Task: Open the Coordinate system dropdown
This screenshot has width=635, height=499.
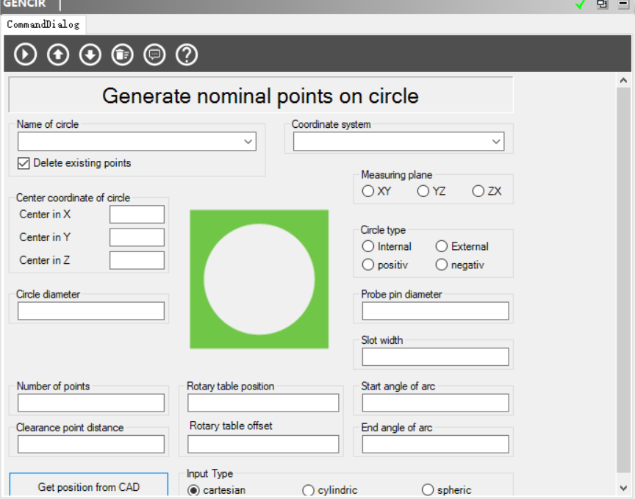Action: 496,142
